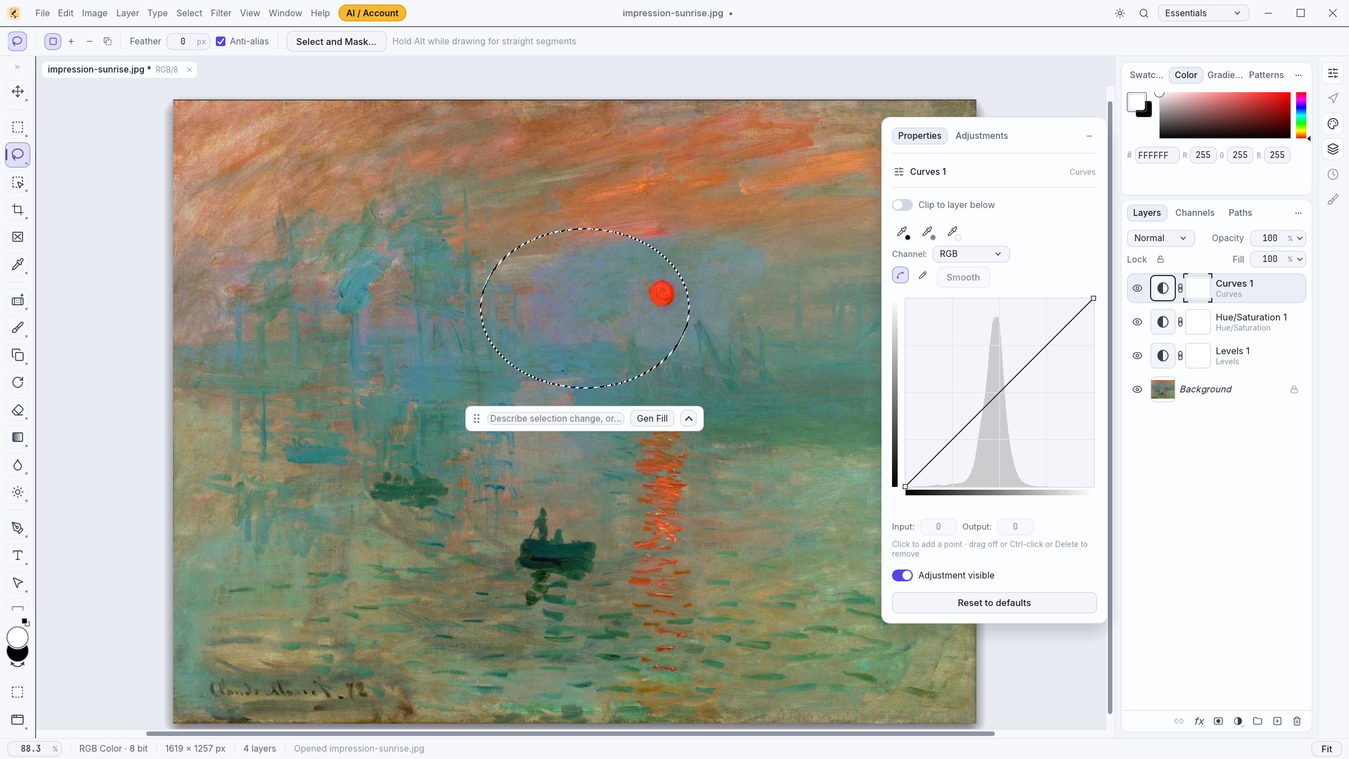Open the Layers panel options menu
The width and height of the screenshot is (1349, 759).
coord(1298,213)
